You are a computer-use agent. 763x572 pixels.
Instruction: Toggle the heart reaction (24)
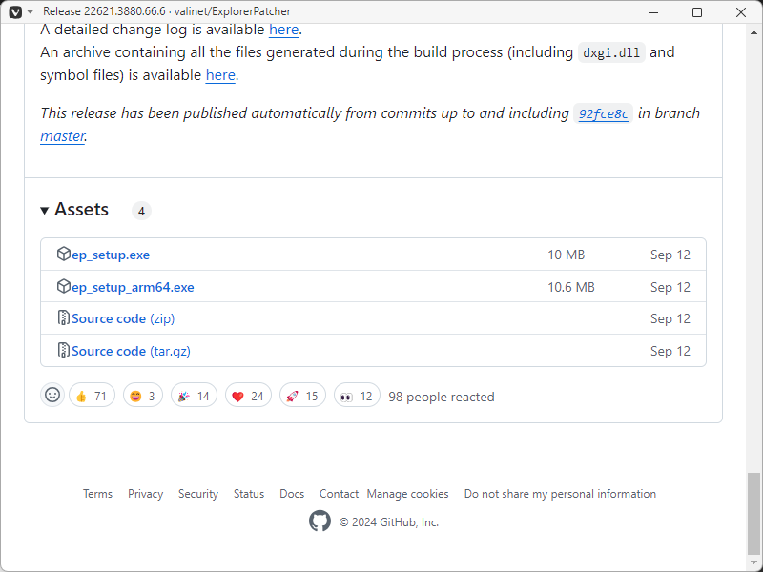coord(248,396)
